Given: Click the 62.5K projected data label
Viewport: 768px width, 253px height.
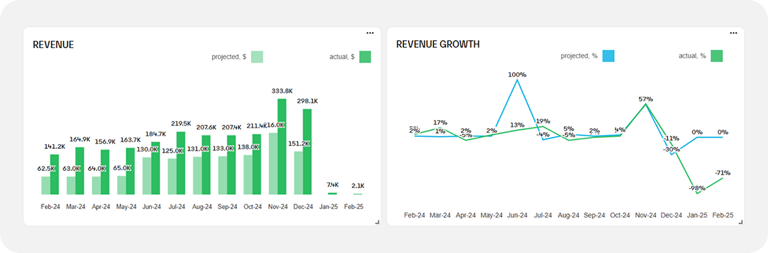Looking at the screenshot, I should coord(46,168).
